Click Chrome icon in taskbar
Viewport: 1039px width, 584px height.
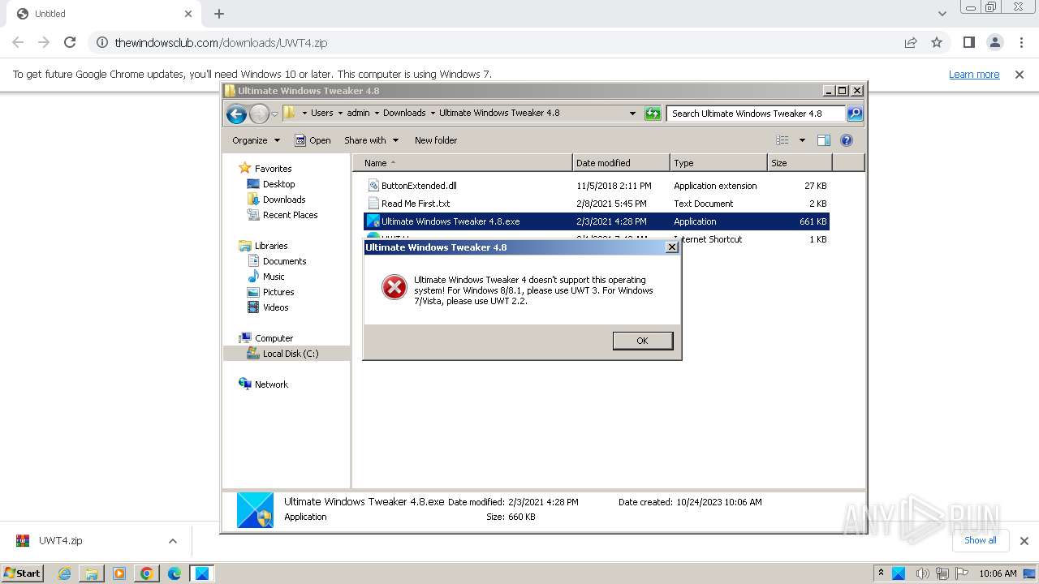pyautogui.click(x=146, y=573)
